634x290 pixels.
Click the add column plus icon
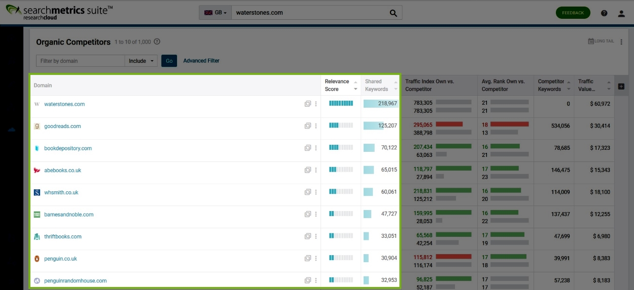coord(621,87)
